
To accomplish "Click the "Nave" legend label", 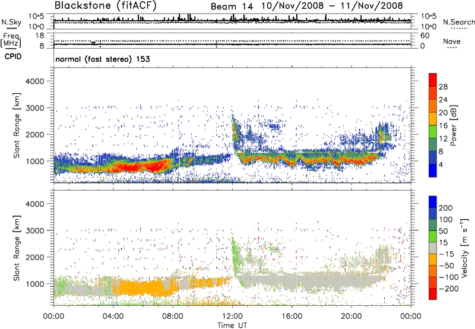I will [452, 41].
